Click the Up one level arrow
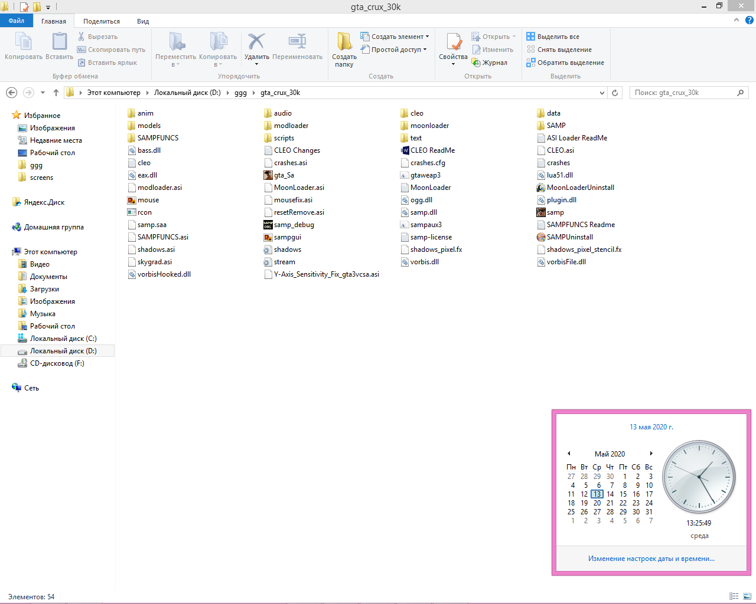The image size is (756, 604). (56, 93)
